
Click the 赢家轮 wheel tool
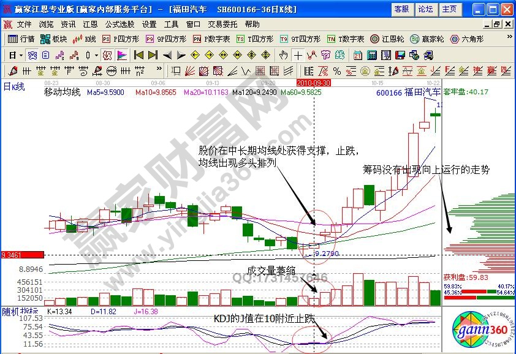tap(427, 39)
